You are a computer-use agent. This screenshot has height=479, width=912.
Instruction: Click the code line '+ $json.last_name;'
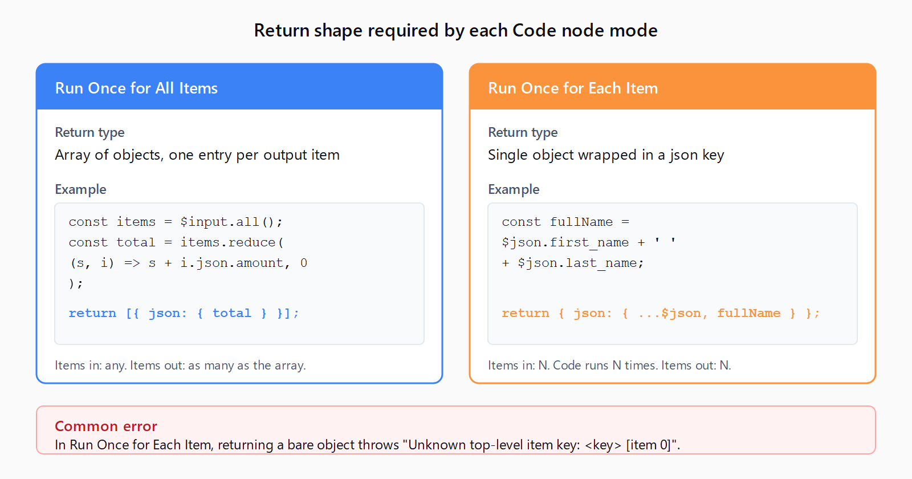point(573,263)
